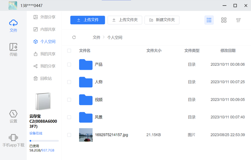This screenshot has height=160, width=251.
Task: Open the 设置 settings section
Action: coord(13,116)
